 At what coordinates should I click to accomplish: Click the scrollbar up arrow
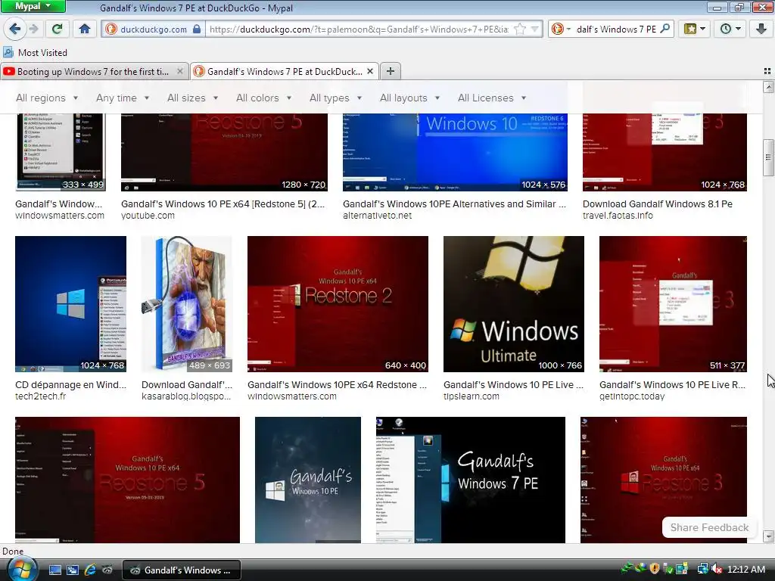click(768, 88)
